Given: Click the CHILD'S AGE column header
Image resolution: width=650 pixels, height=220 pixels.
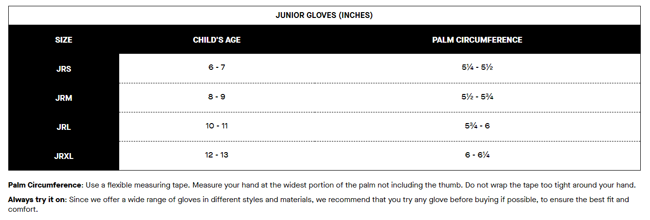Looking at the screenshot, I should tap(217, 40).
